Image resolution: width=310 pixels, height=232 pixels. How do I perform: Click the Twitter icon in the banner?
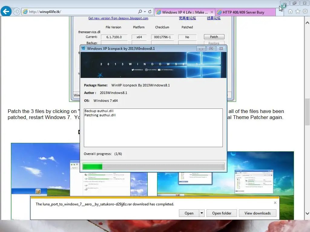click(133, 70)
